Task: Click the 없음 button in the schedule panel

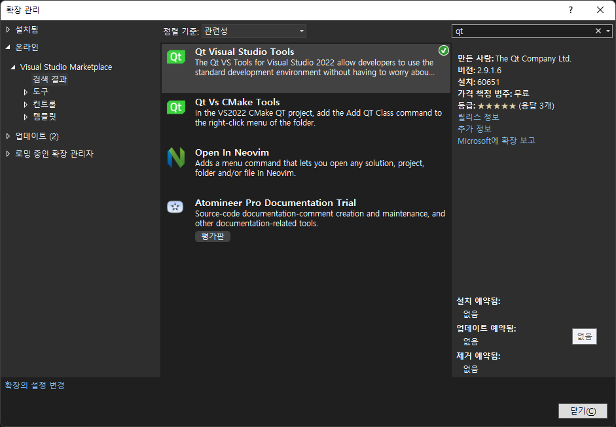Action: pyautogui.click(x=584, y=336)
